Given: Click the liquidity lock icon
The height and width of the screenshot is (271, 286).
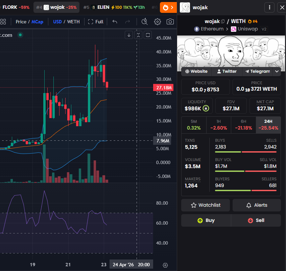Looking at the screenshot, I should (206, 108).
